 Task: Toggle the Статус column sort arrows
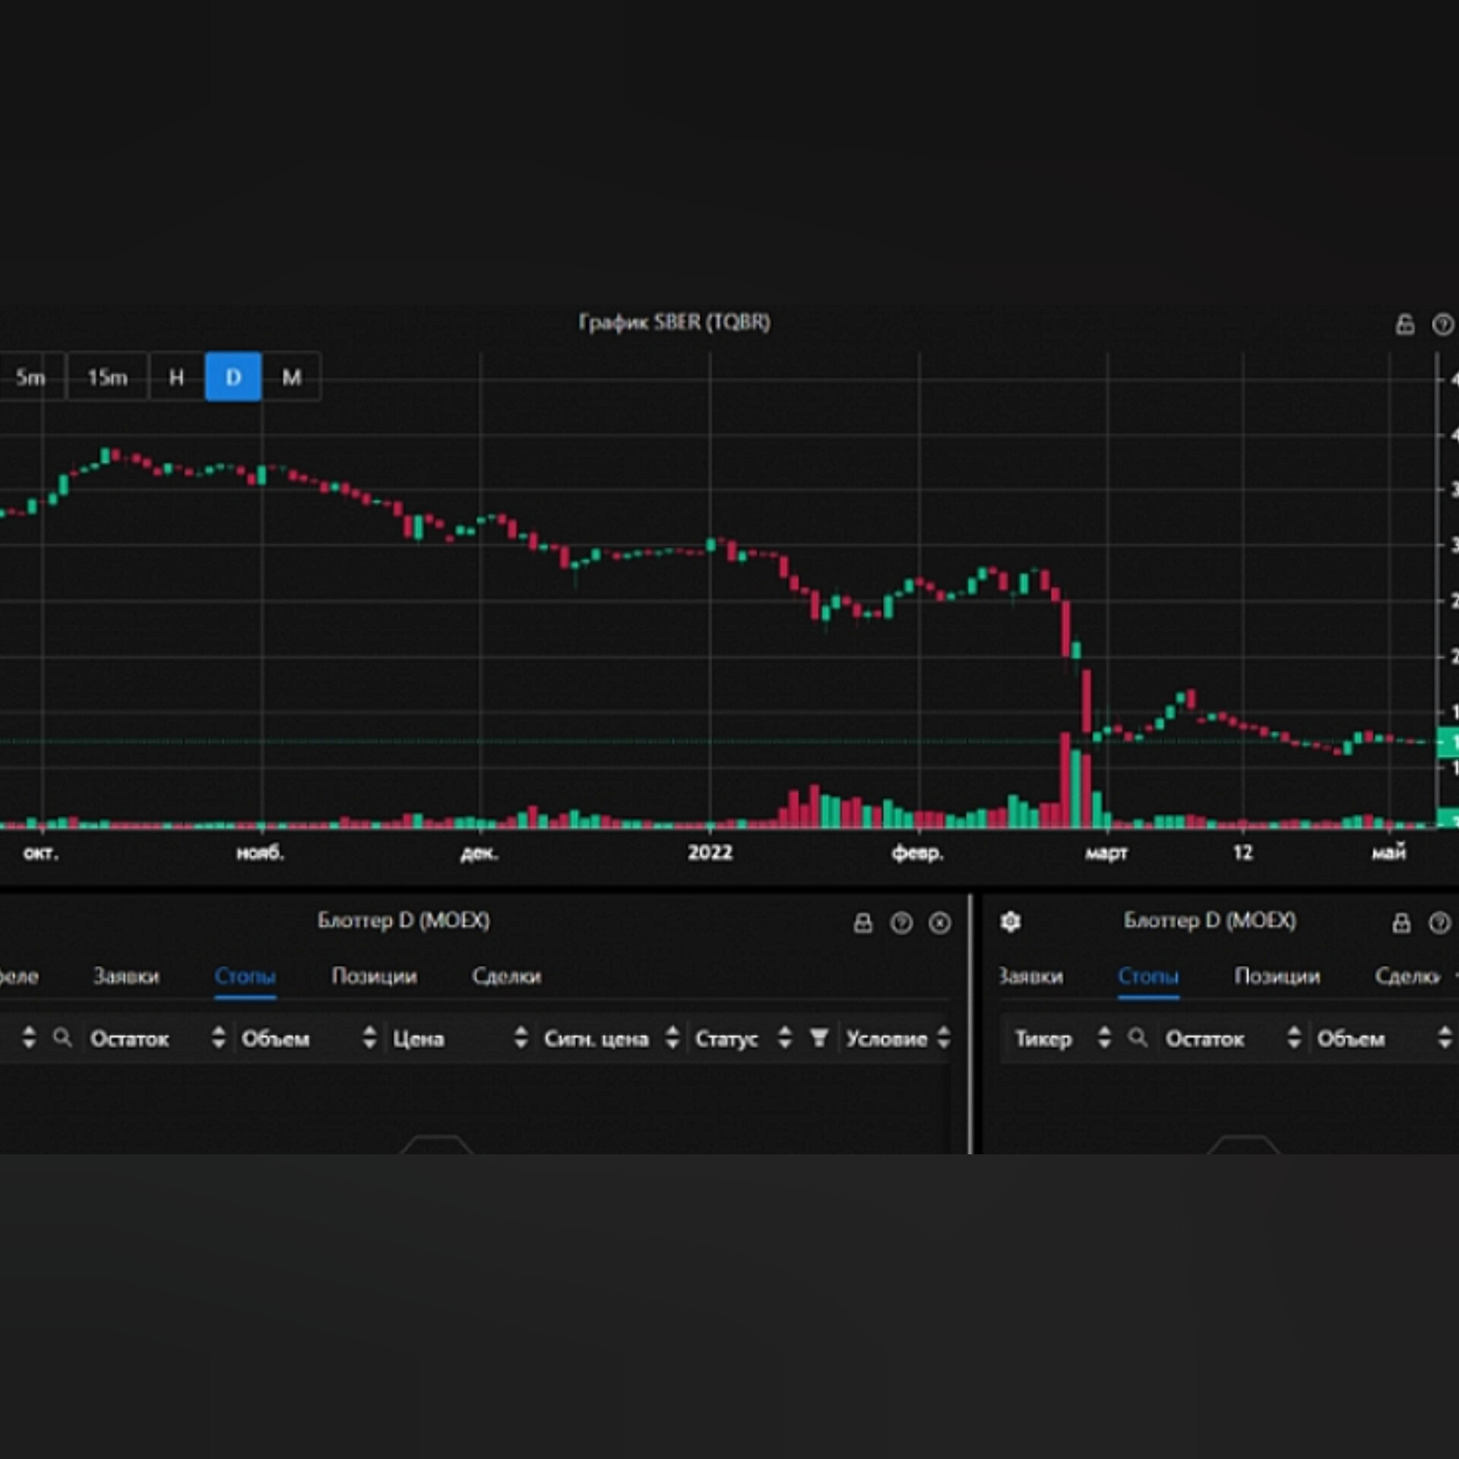pos(785,1037)
